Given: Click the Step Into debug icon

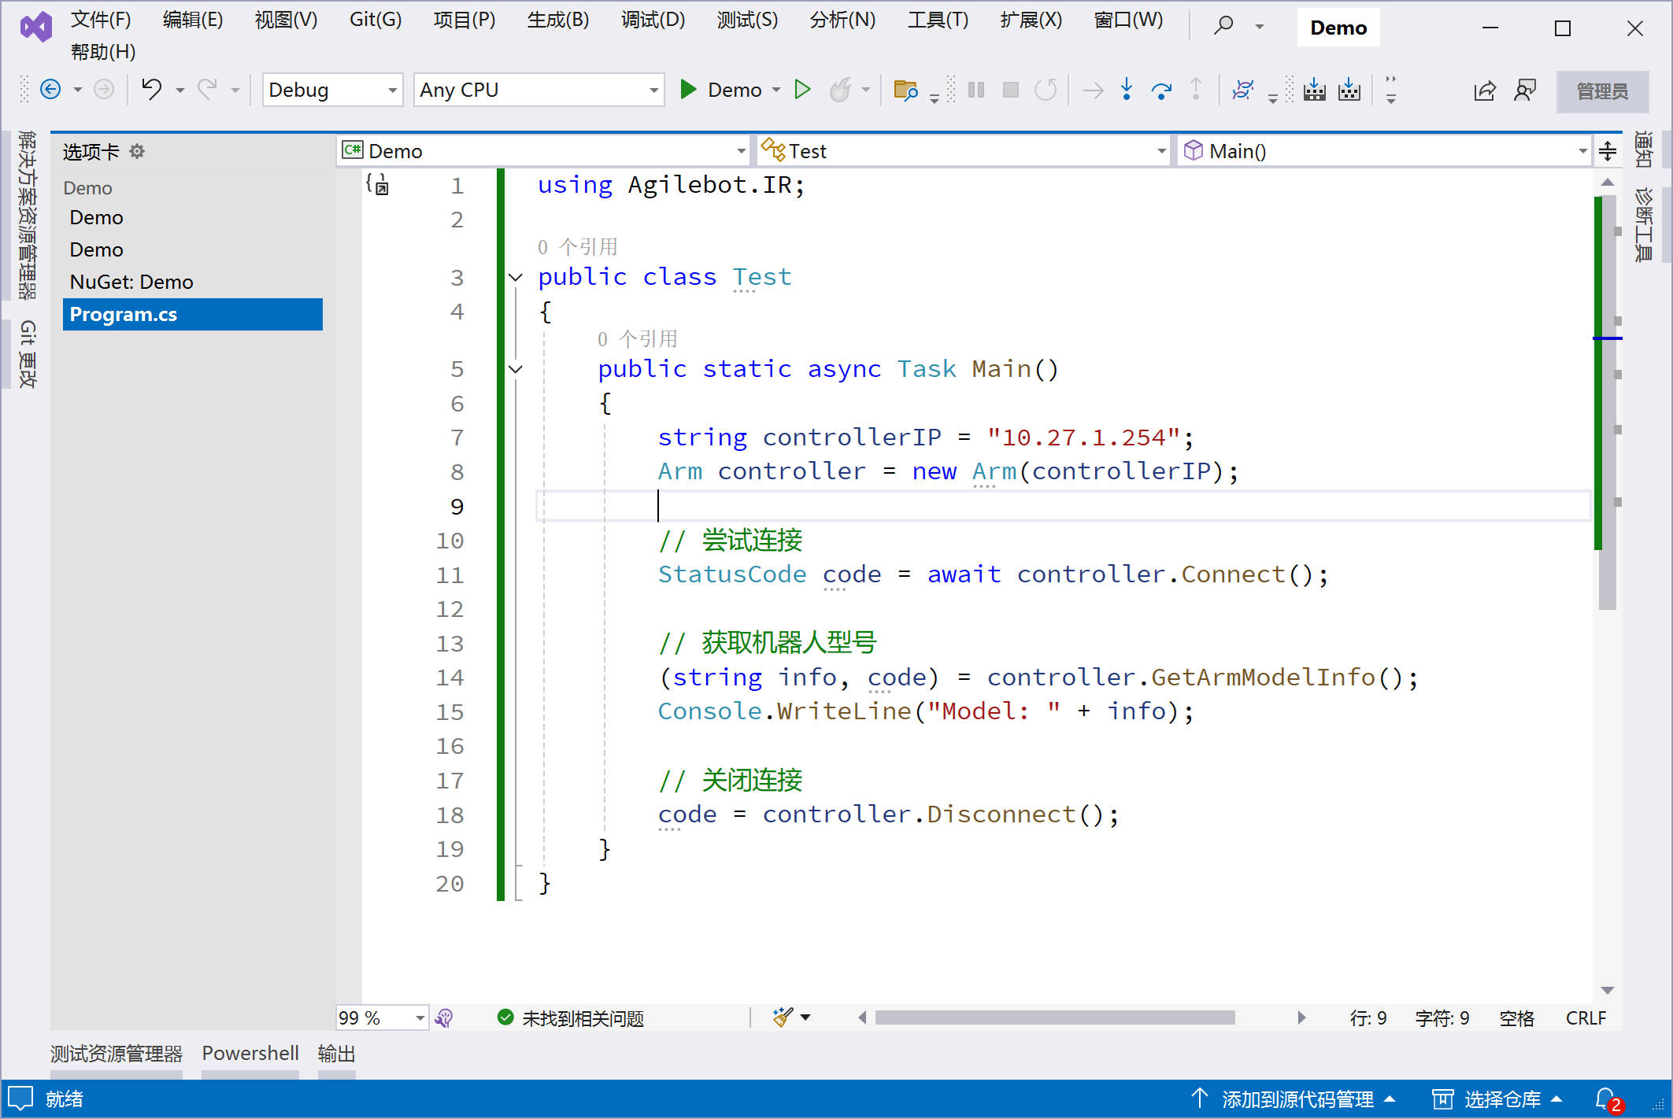Looking at the screenshot, I should pyautogui.click(x=1127, y=90).
